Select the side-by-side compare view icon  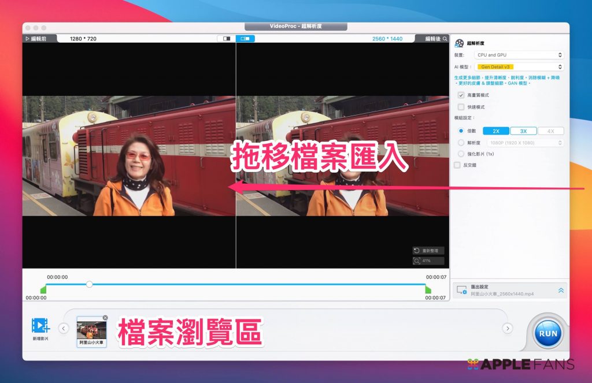(245, 39)
